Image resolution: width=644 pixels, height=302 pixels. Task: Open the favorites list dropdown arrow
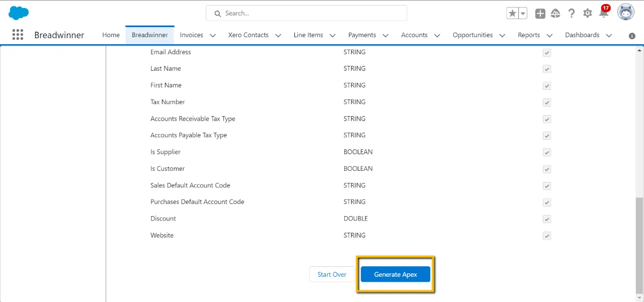point(523,14)
